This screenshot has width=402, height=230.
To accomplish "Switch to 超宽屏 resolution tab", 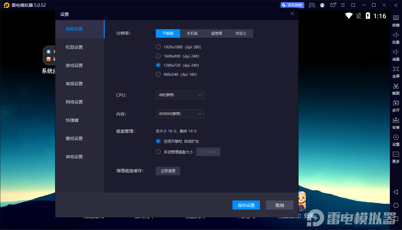I will [217, 33].
